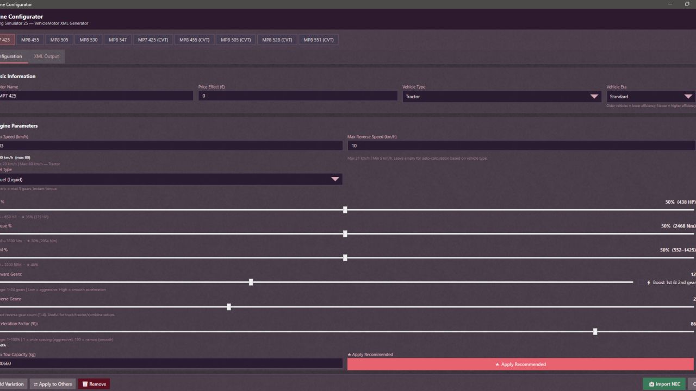Image resolution: width=696 pixels, height=391 pixels.
Task: Focus the Max Tow Capacity field
Action: (171, 363)
